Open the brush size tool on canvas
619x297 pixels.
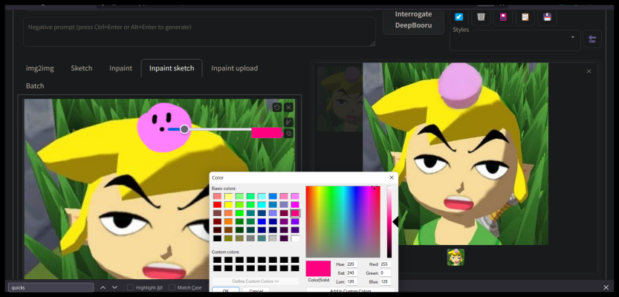pos(288,123)
